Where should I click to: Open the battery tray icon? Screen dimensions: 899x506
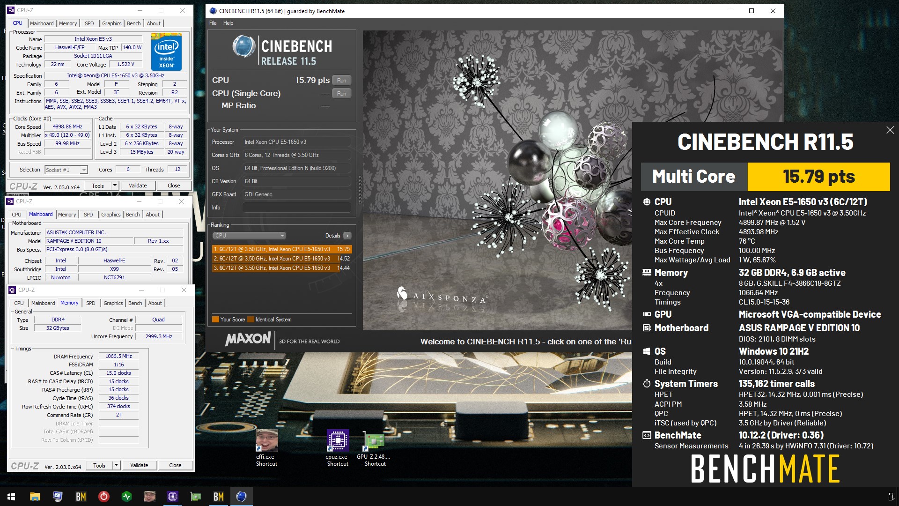[x=891, y=497]
